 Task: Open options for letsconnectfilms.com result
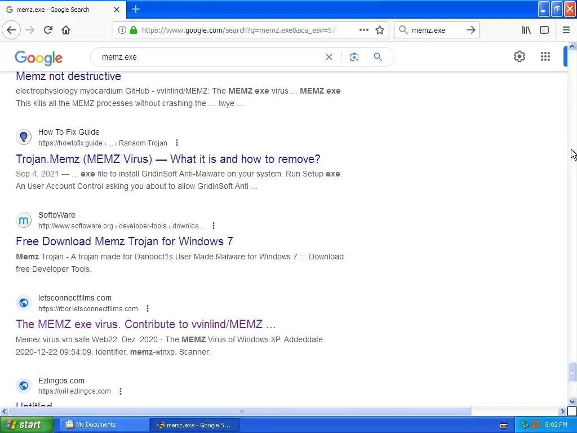[148, 308]
